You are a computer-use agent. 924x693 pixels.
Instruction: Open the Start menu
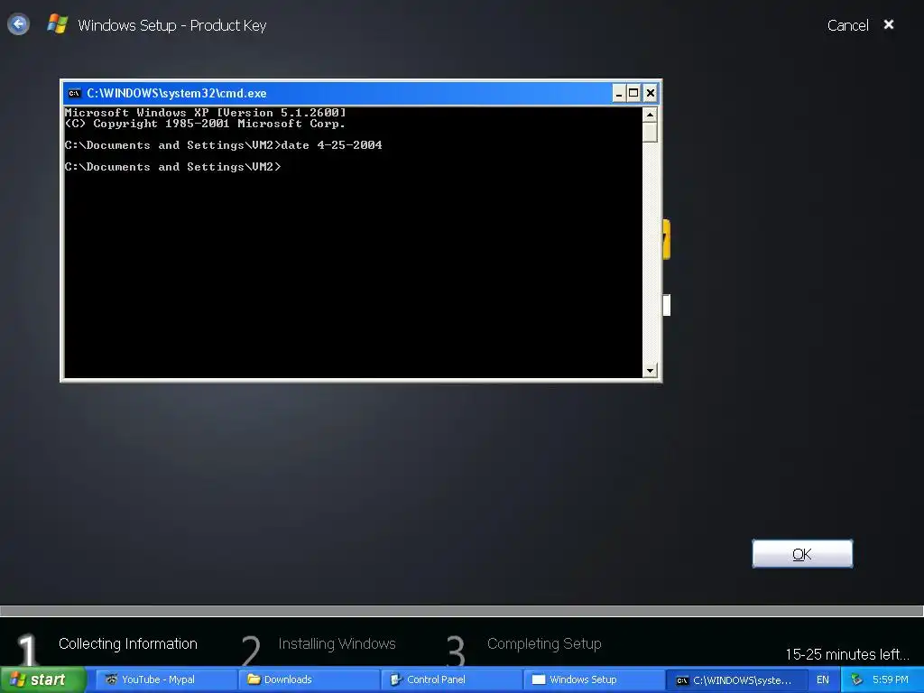click(43, 679)
